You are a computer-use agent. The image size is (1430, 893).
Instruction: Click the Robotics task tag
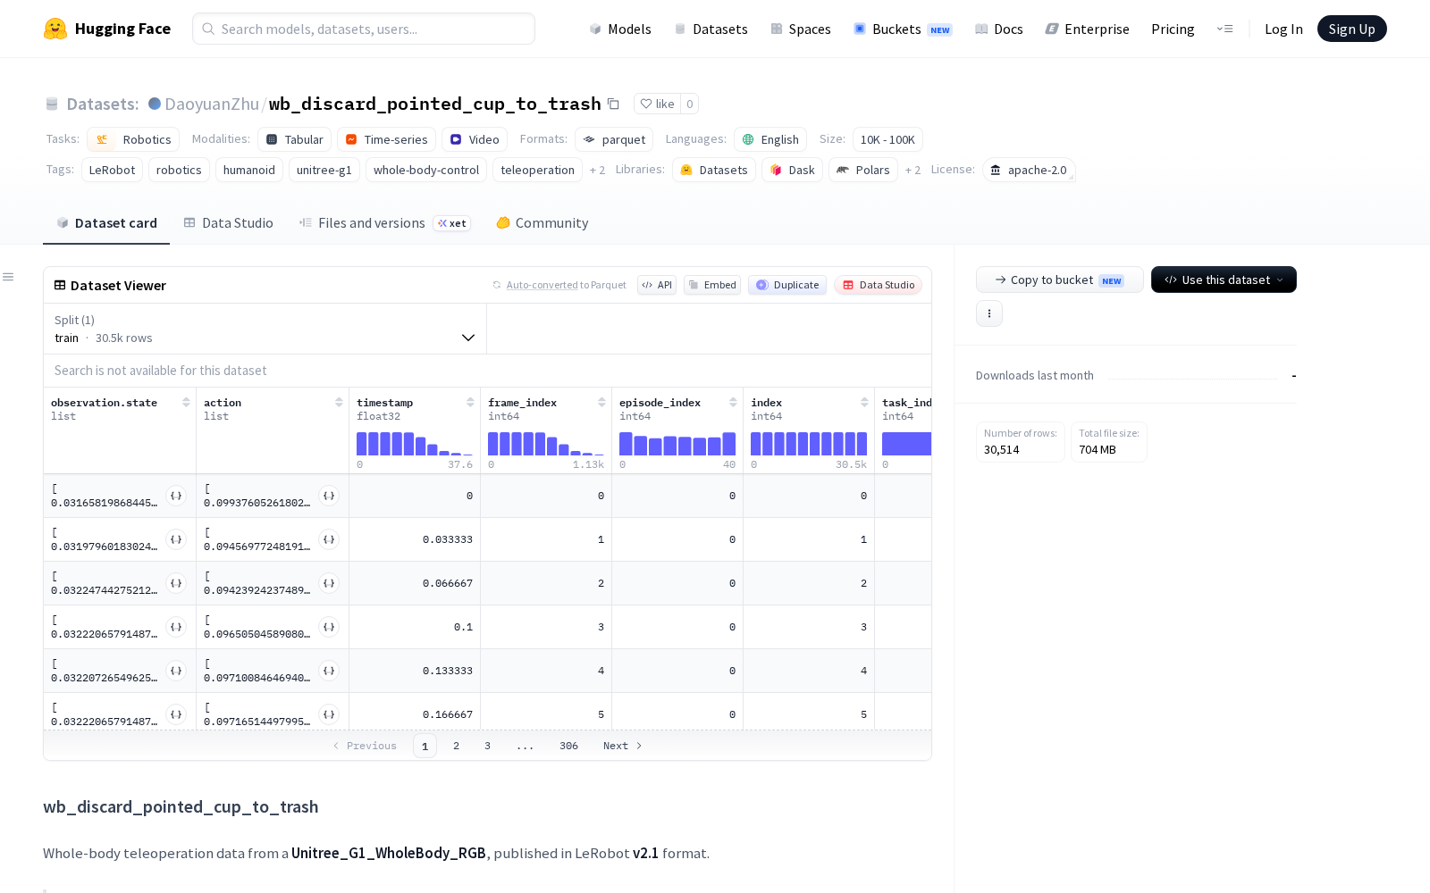click(133, 139)
